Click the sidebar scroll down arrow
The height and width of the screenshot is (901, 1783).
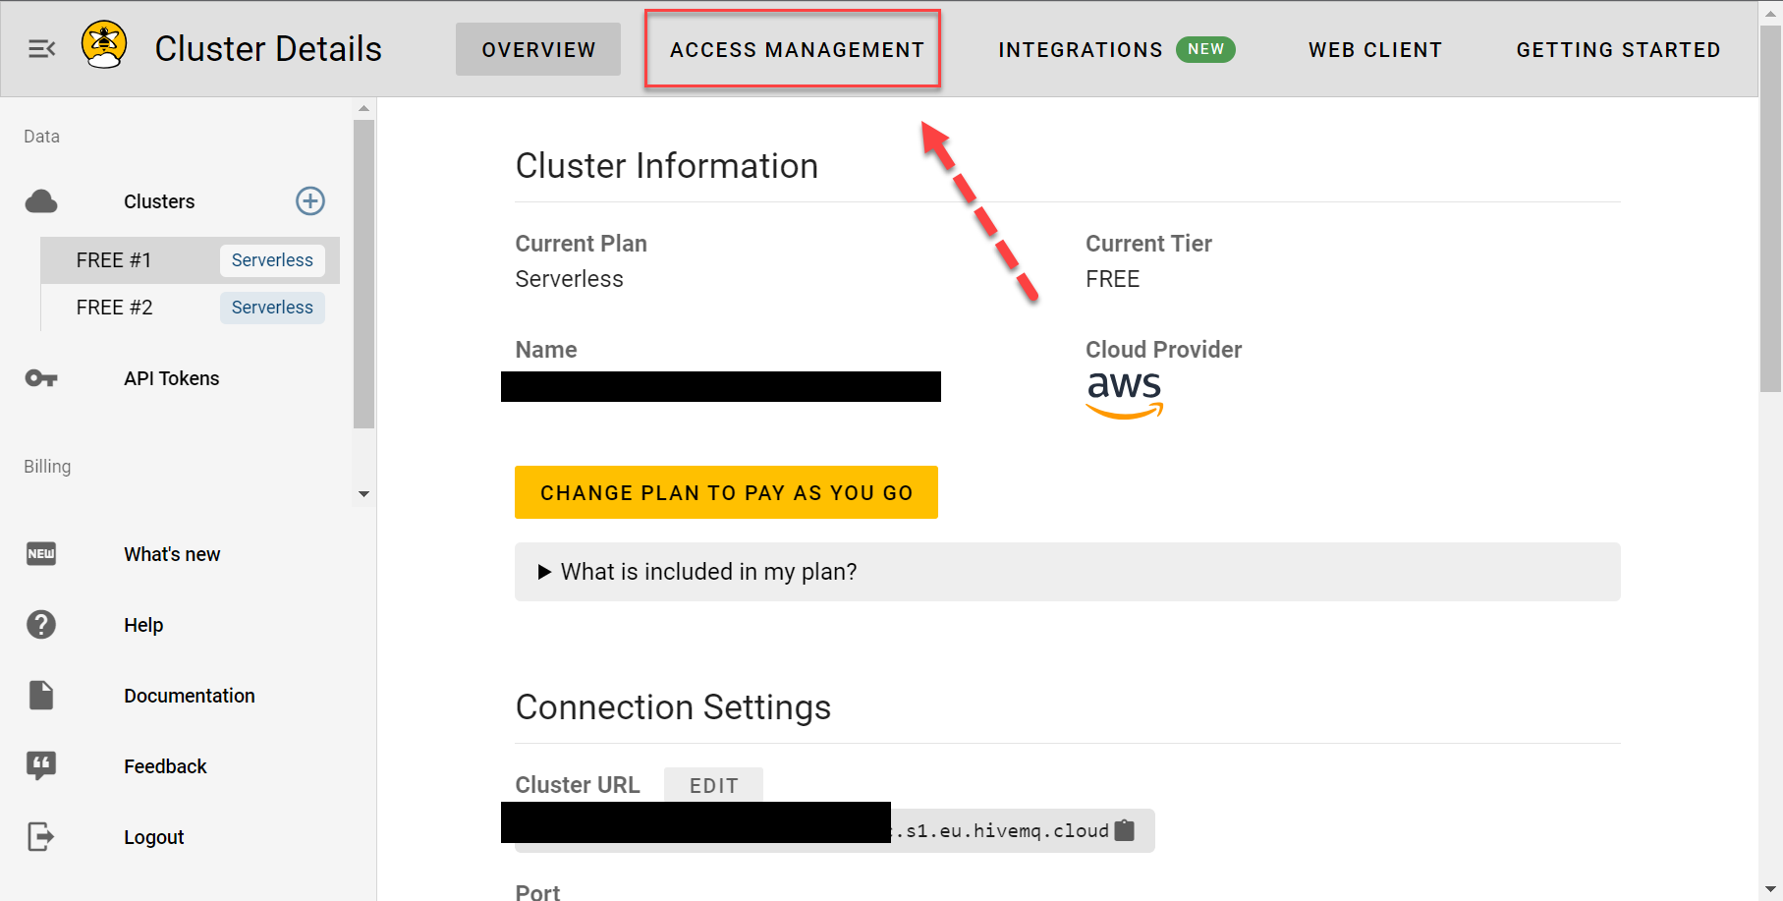tap(363, 494)
